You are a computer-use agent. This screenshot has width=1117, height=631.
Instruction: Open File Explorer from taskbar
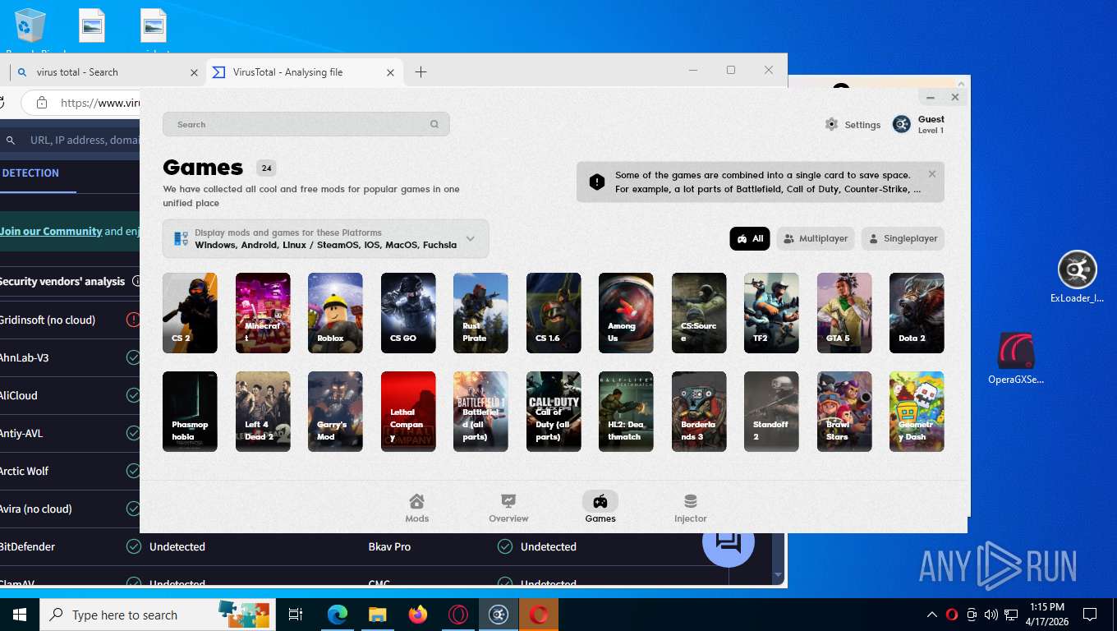point(377,615)
